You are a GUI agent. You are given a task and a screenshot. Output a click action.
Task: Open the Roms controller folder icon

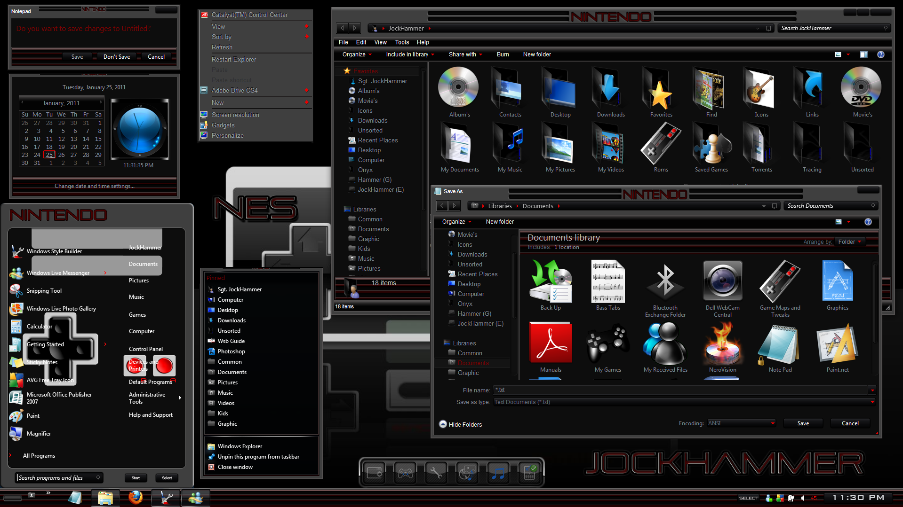pyautogui.click(x=661, y=143)
